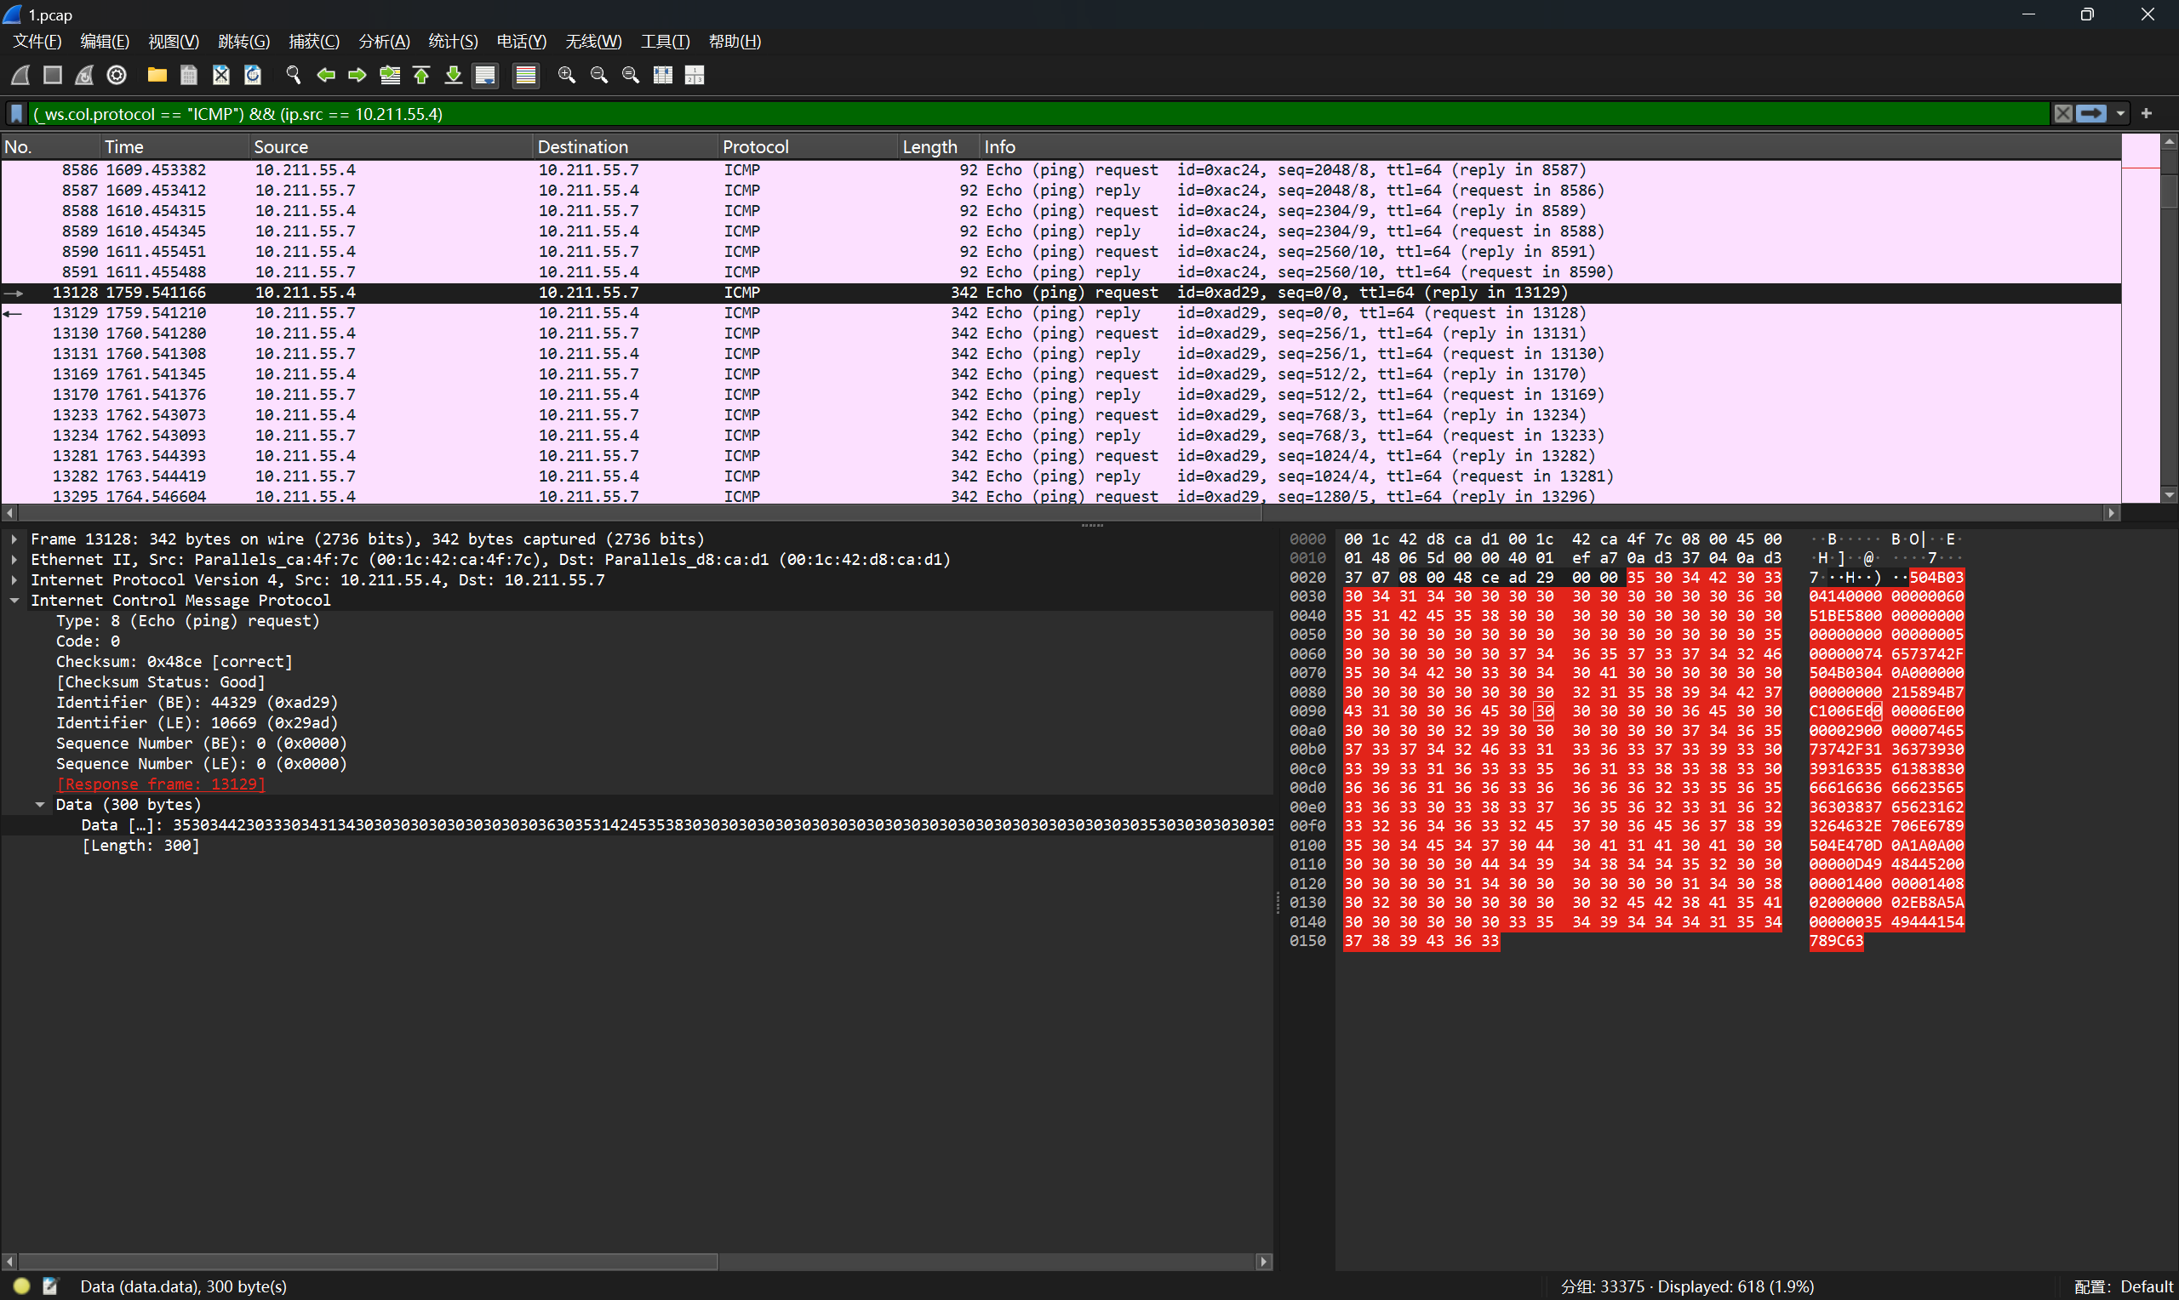
Task: Sort by Time column header
Action: (175, 147)
